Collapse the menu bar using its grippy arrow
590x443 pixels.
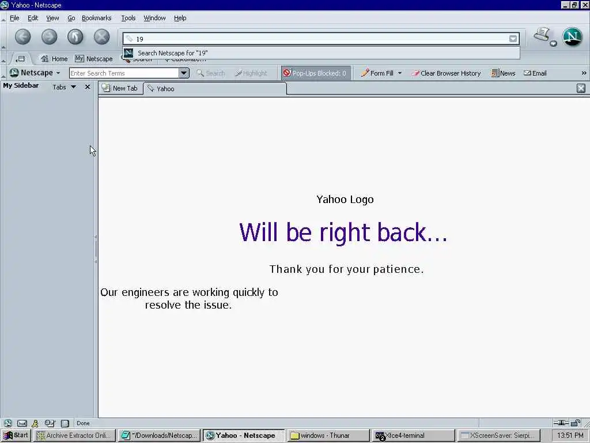3,19
